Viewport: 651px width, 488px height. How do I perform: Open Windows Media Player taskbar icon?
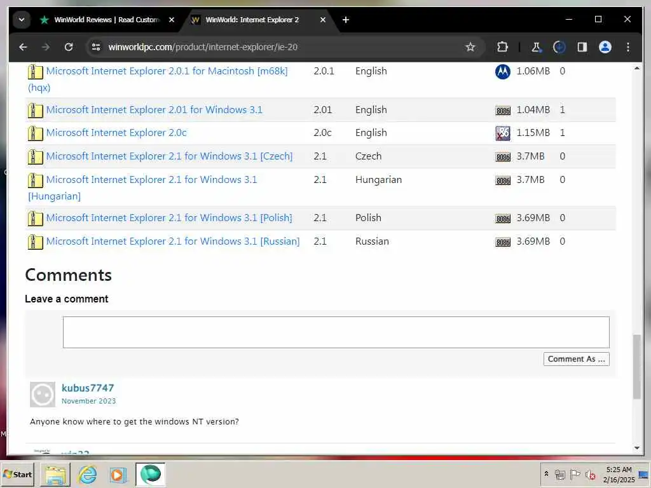(x=118, y=475)
